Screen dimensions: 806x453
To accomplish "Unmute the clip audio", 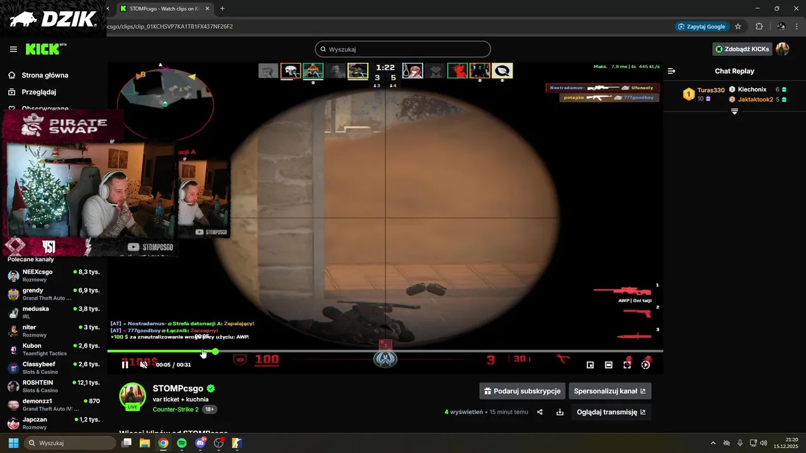I will click(x=144, y=364).
